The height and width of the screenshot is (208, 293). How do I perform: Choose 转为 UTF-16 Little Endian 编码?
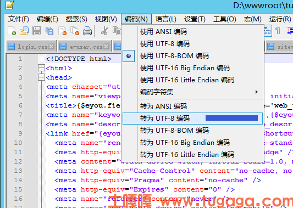tap(192, 154)
